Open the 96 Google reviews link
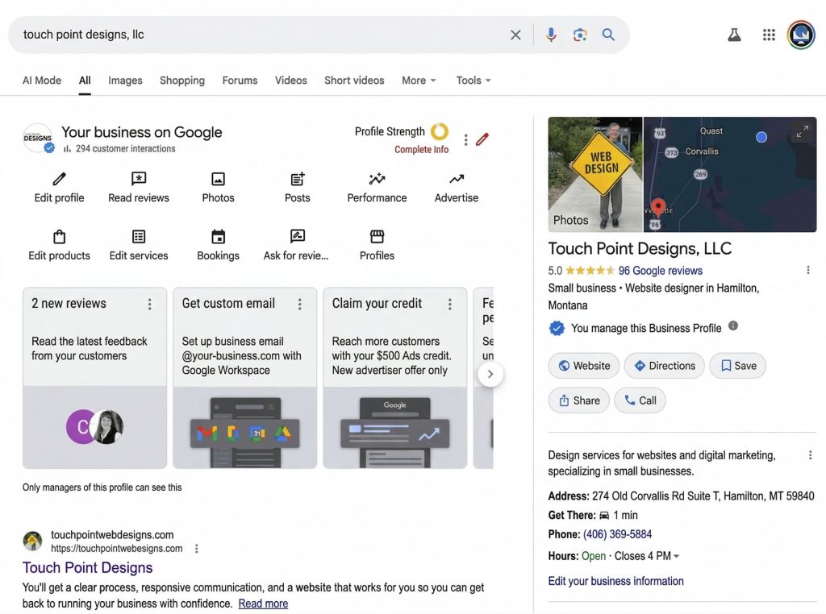The width and height of the screenshot is (826, 614). pyautogui.click(x=661, y=270)
